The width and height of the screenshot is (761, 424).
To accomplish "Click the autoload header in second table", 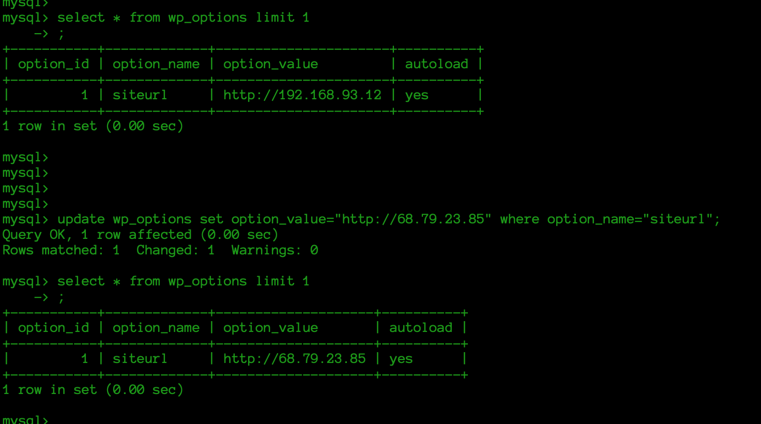I will (421, 328).
